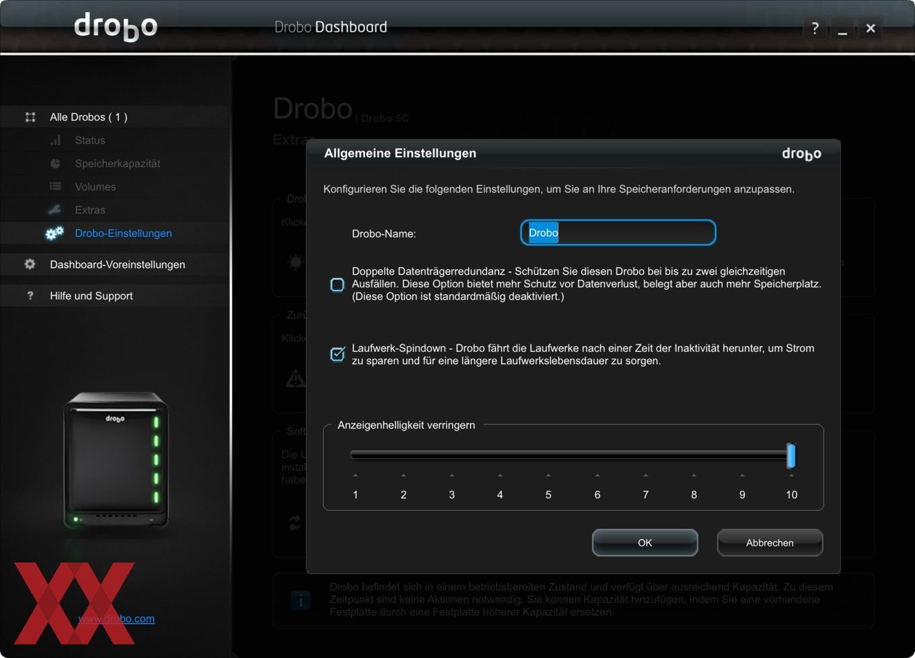Image resolution: width=915 pixels, height=658 pixels.
Task: Set brightness slider to tick 1
Action: tap(355, 455)
